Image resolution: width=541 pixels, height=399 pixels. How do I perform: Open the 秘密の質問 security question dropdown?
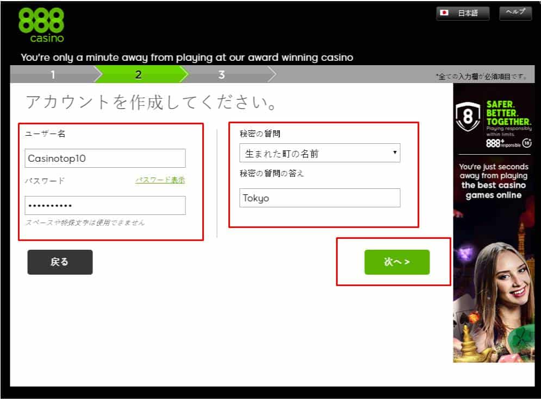[320, 153]
